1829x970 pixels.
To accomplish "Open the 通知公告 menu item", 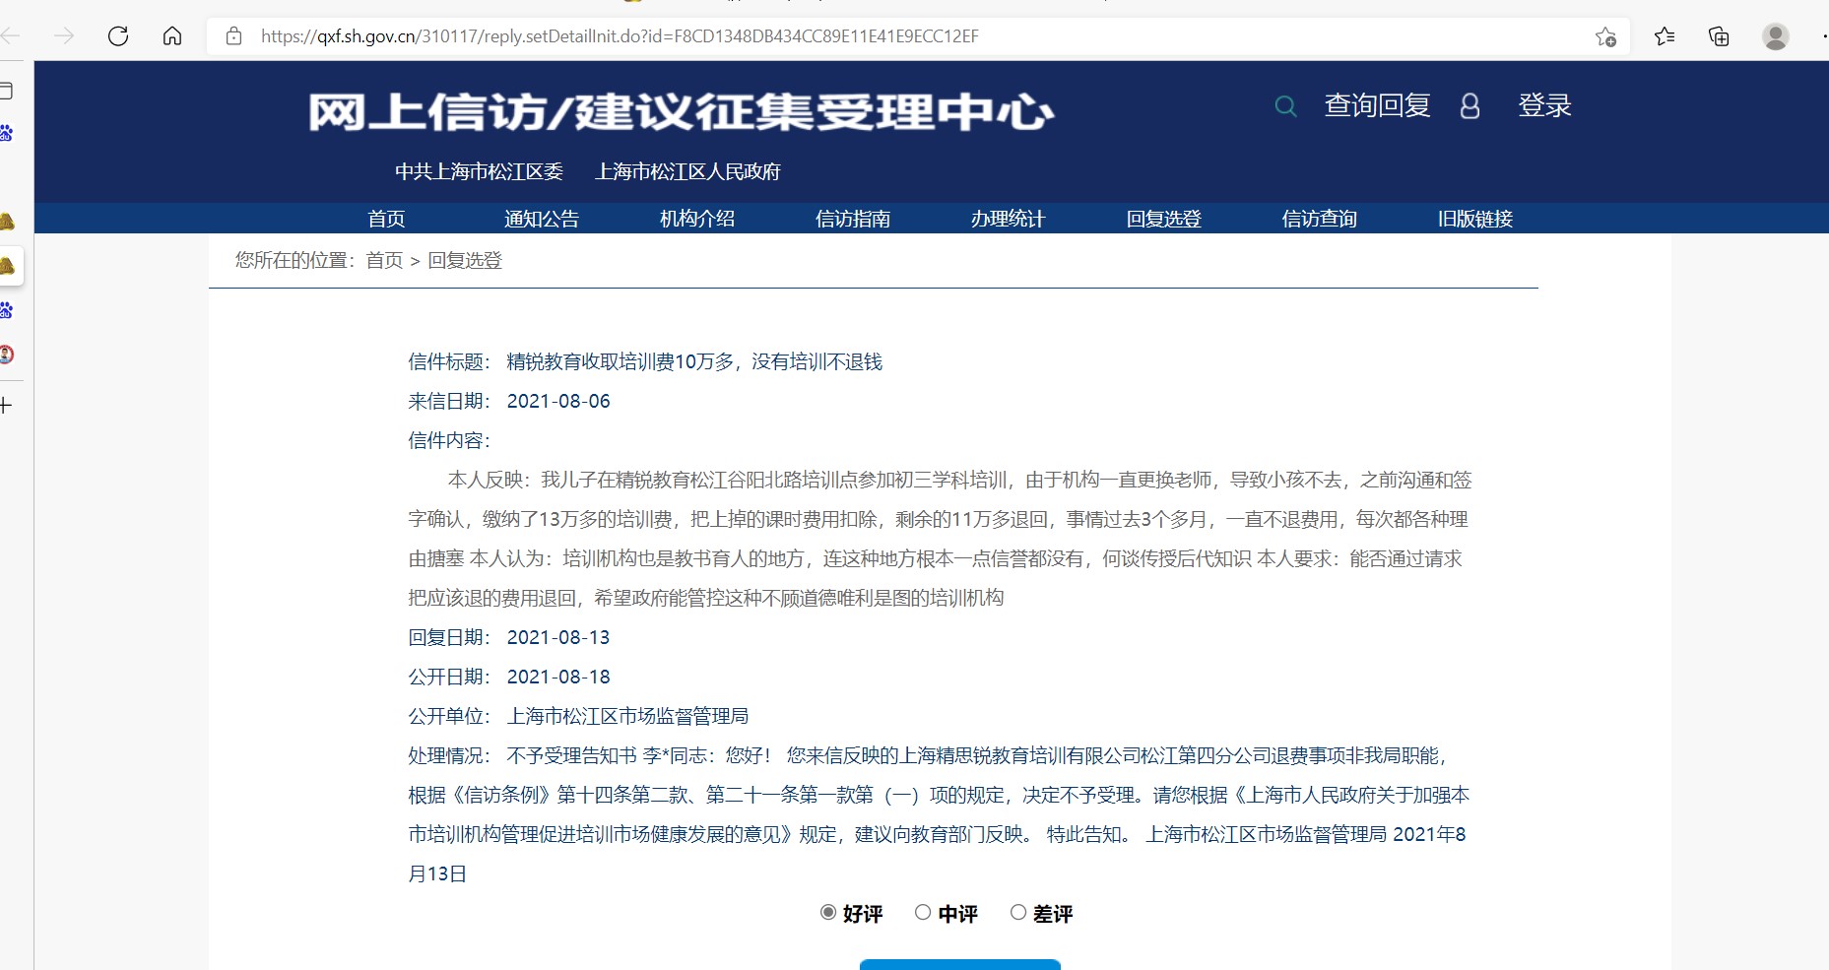I will 542,219.
